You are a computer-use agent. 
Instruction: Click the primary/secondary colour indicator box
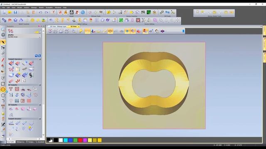coord(49,140)
